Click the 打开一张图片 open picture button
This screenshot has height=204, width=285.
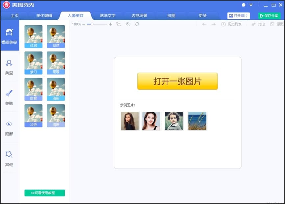tap(177, 81)
